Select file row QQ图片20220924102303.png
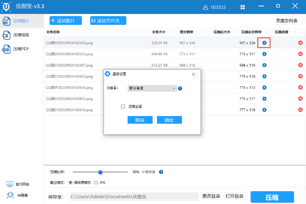The image size is (306, 204). tap(175, 54)
